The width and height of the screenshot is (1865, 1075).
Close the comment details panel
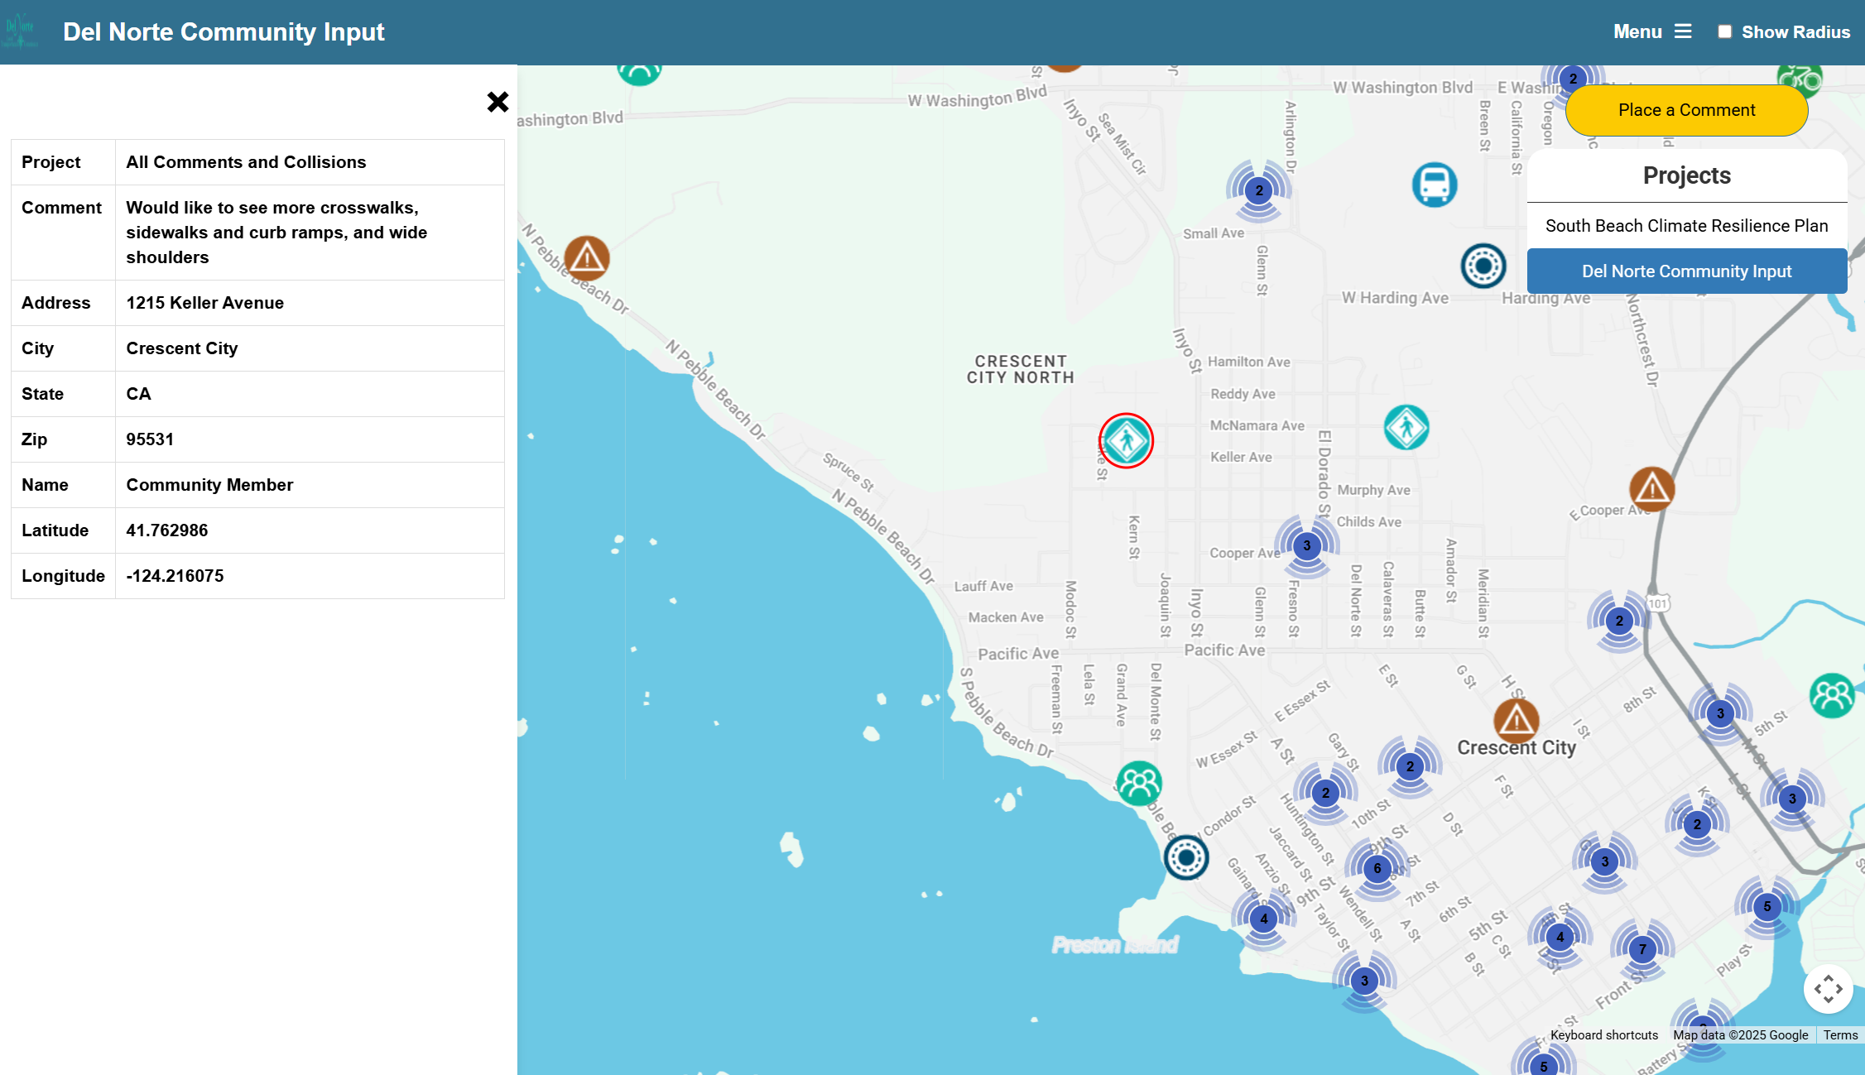497,102
